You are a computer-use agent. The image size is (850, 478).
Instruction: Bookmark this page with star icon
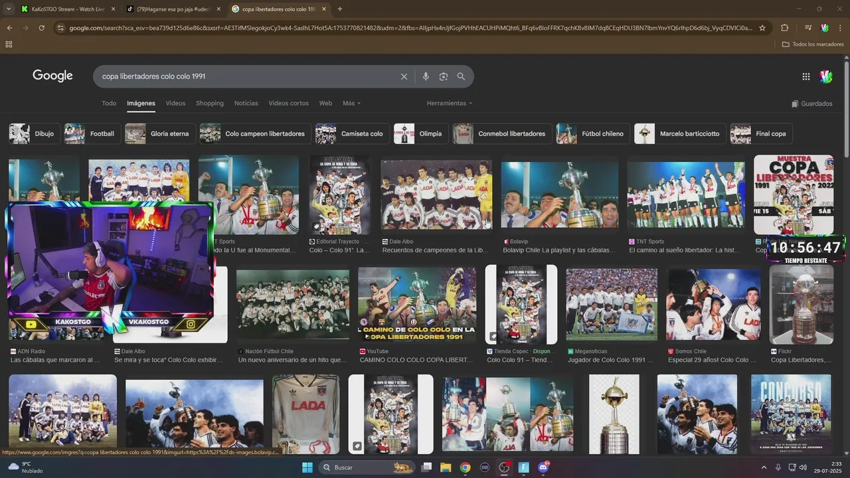[762, 28]
